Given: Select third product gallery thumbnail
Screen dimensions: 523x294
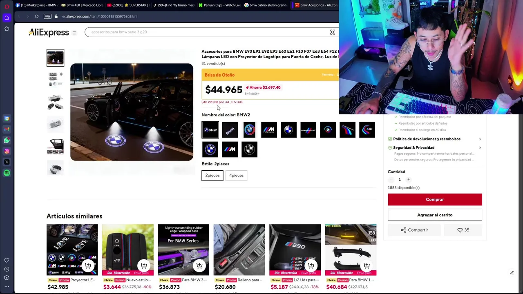Looking at the screenshot, I should (55, 102).
